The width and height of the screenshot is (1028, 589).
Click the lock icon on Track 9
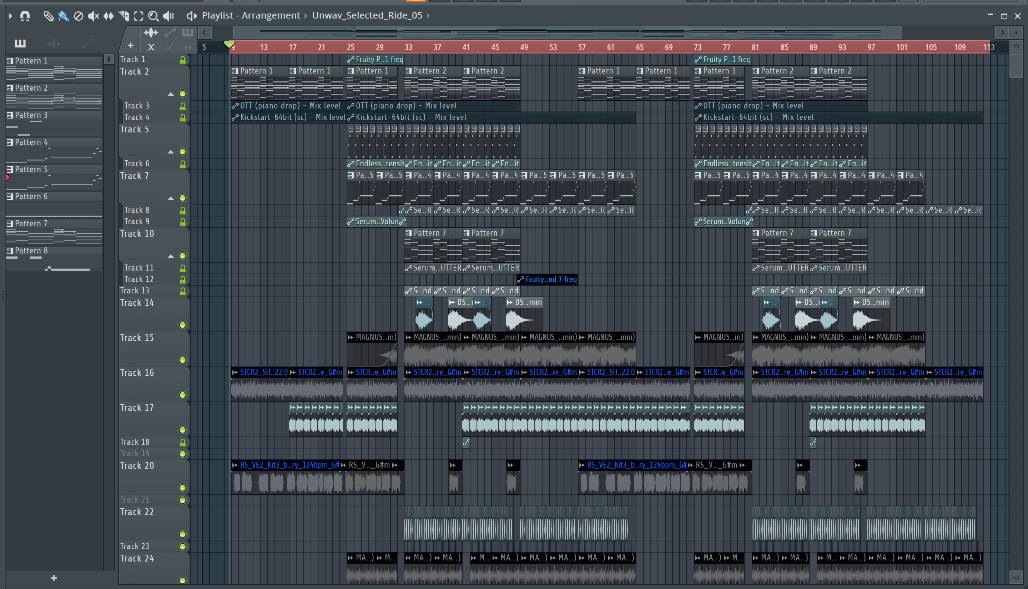(183, 222)
